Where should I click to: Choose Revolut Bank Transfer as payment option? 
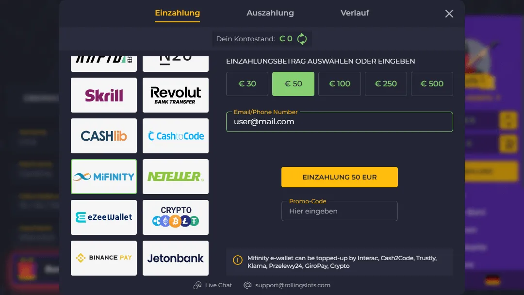click(x=175, y=95)
